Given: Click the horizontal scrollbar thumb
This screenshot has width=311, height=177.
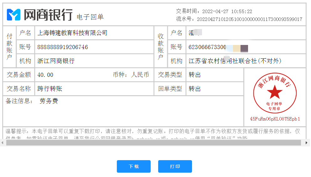Looking at the screenshot, I should (153, 143).
